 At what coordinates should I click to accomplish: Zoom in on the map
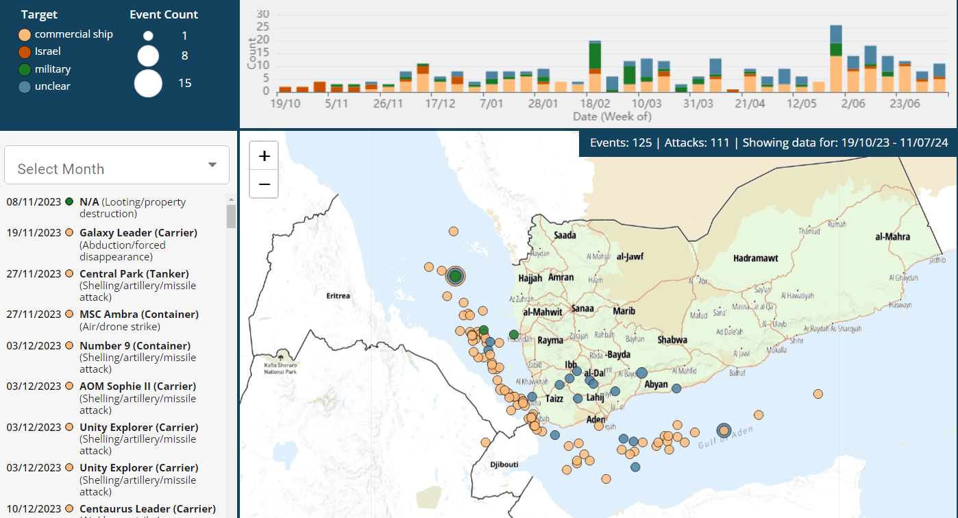tap(264, 156)
